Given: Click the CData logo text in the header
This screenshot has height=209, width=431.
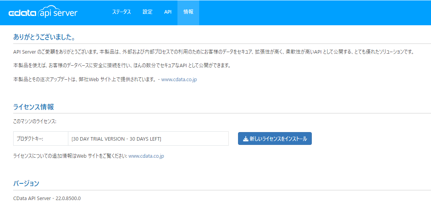Looking at the screenshot, I should coord(23,14).
